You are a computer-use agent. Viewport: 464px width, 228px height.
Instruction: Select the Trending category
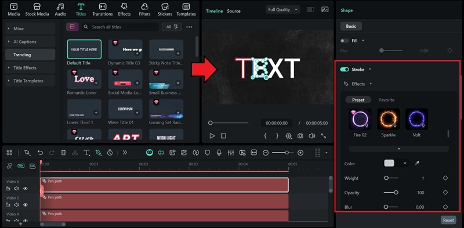30,55
